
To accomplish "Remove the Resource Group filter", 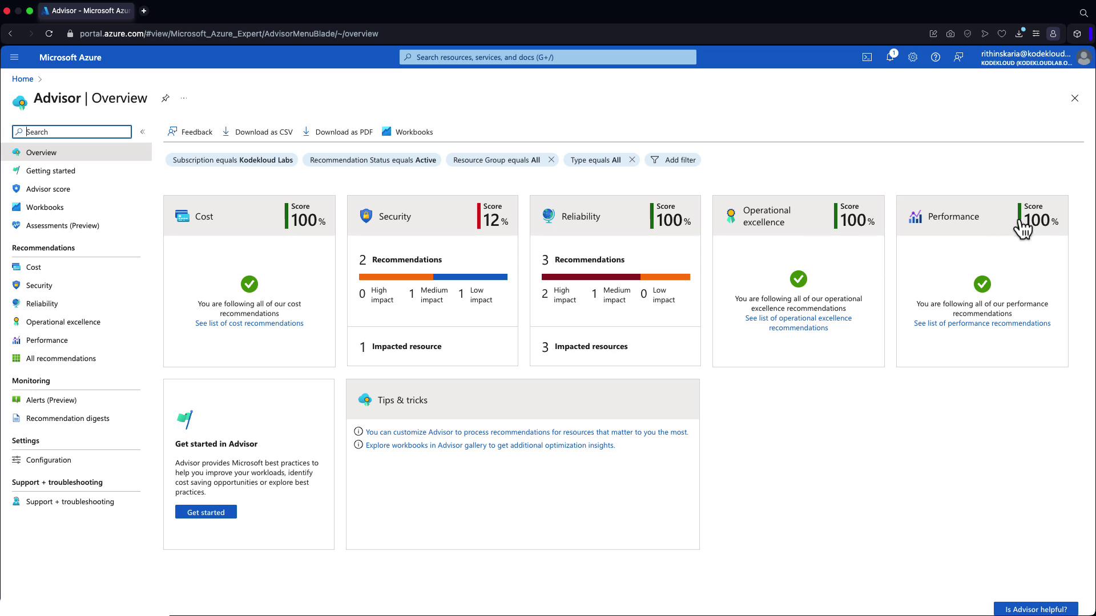I will [x=551, y=160].
